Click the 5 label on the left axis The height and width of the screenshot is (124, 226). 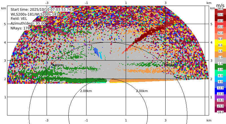click(5, 24)
